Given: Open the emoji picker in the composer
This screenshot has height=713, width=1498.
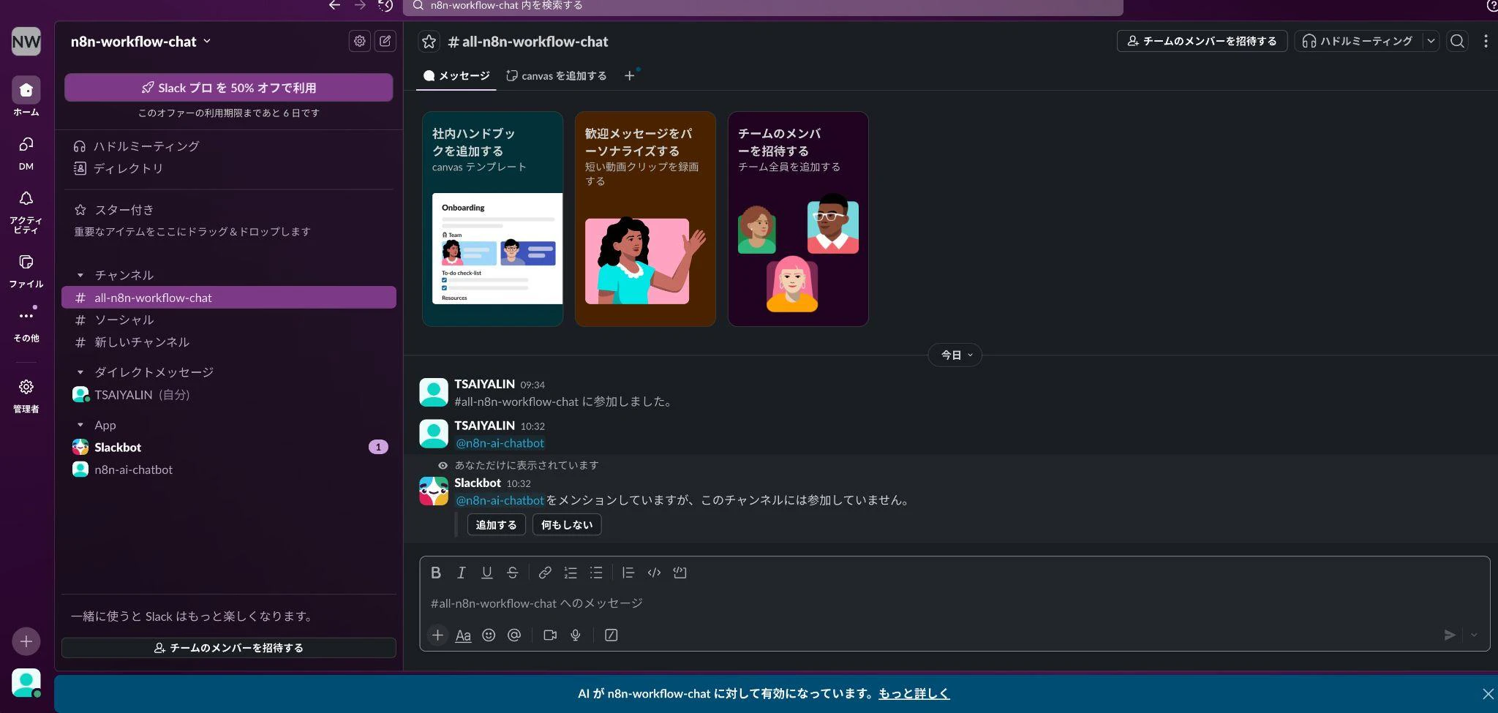Looking at the screenshot, I should tap(489, 635).
